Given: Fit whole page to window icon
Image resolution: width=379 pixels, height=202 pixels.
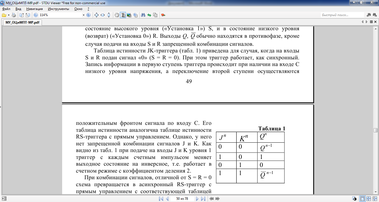Looking at the screenshot, I should click(x=96, y=15).
